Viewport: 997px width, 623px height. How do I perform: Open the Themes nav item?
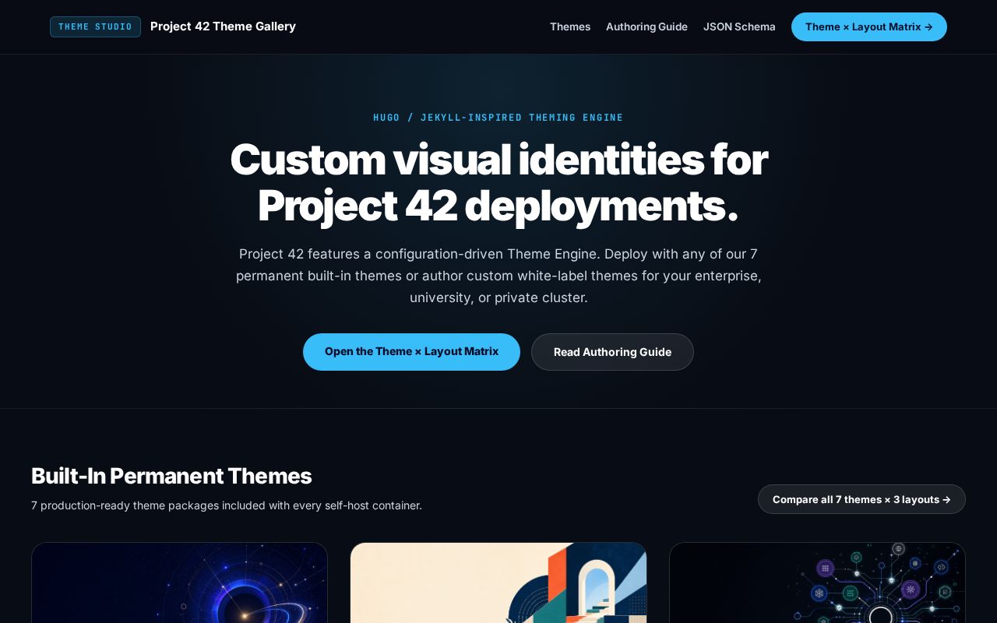coord(570,26)
